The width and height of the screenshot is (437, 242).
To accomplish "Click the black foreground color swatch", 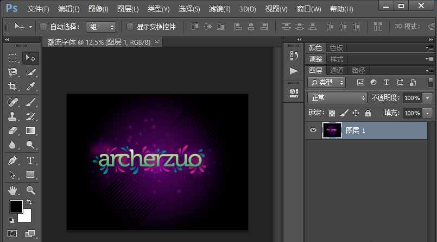I will pos(16,207).
